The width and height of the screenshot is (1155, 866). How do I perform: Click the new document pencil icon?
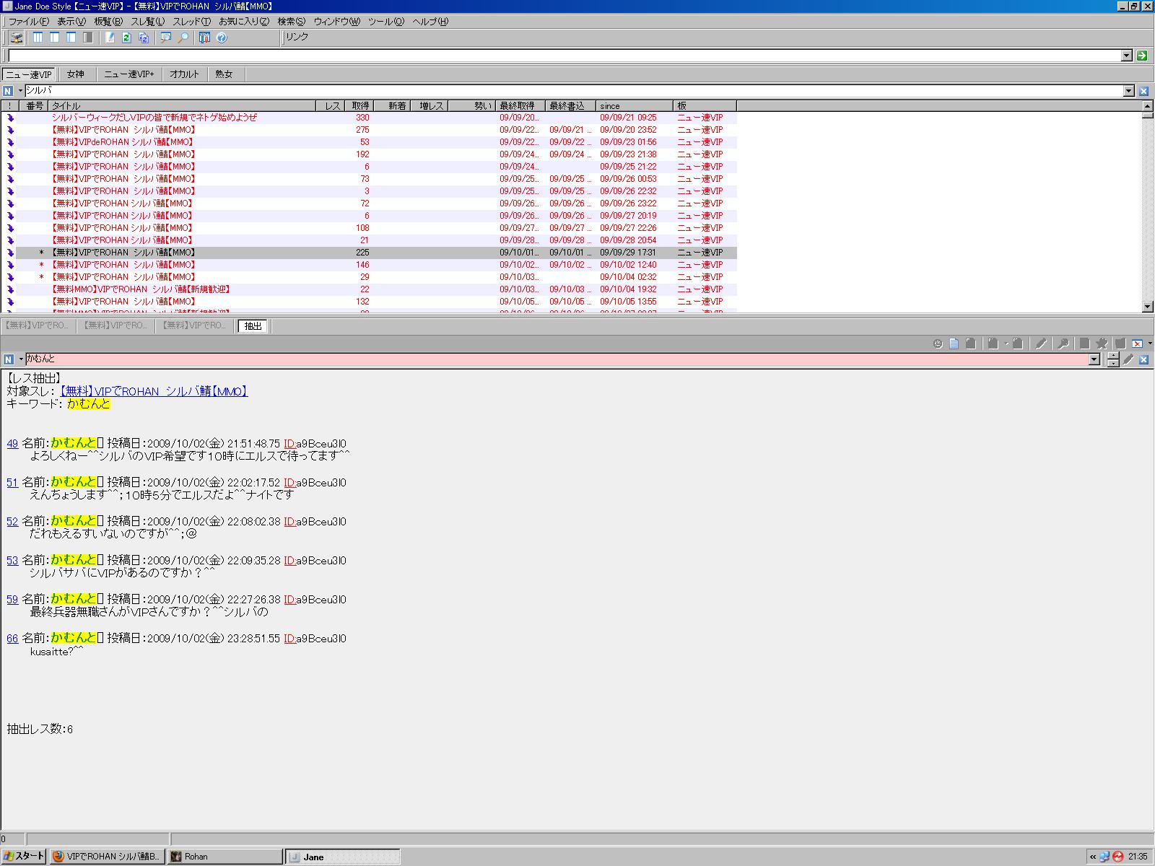coord(110,38)
